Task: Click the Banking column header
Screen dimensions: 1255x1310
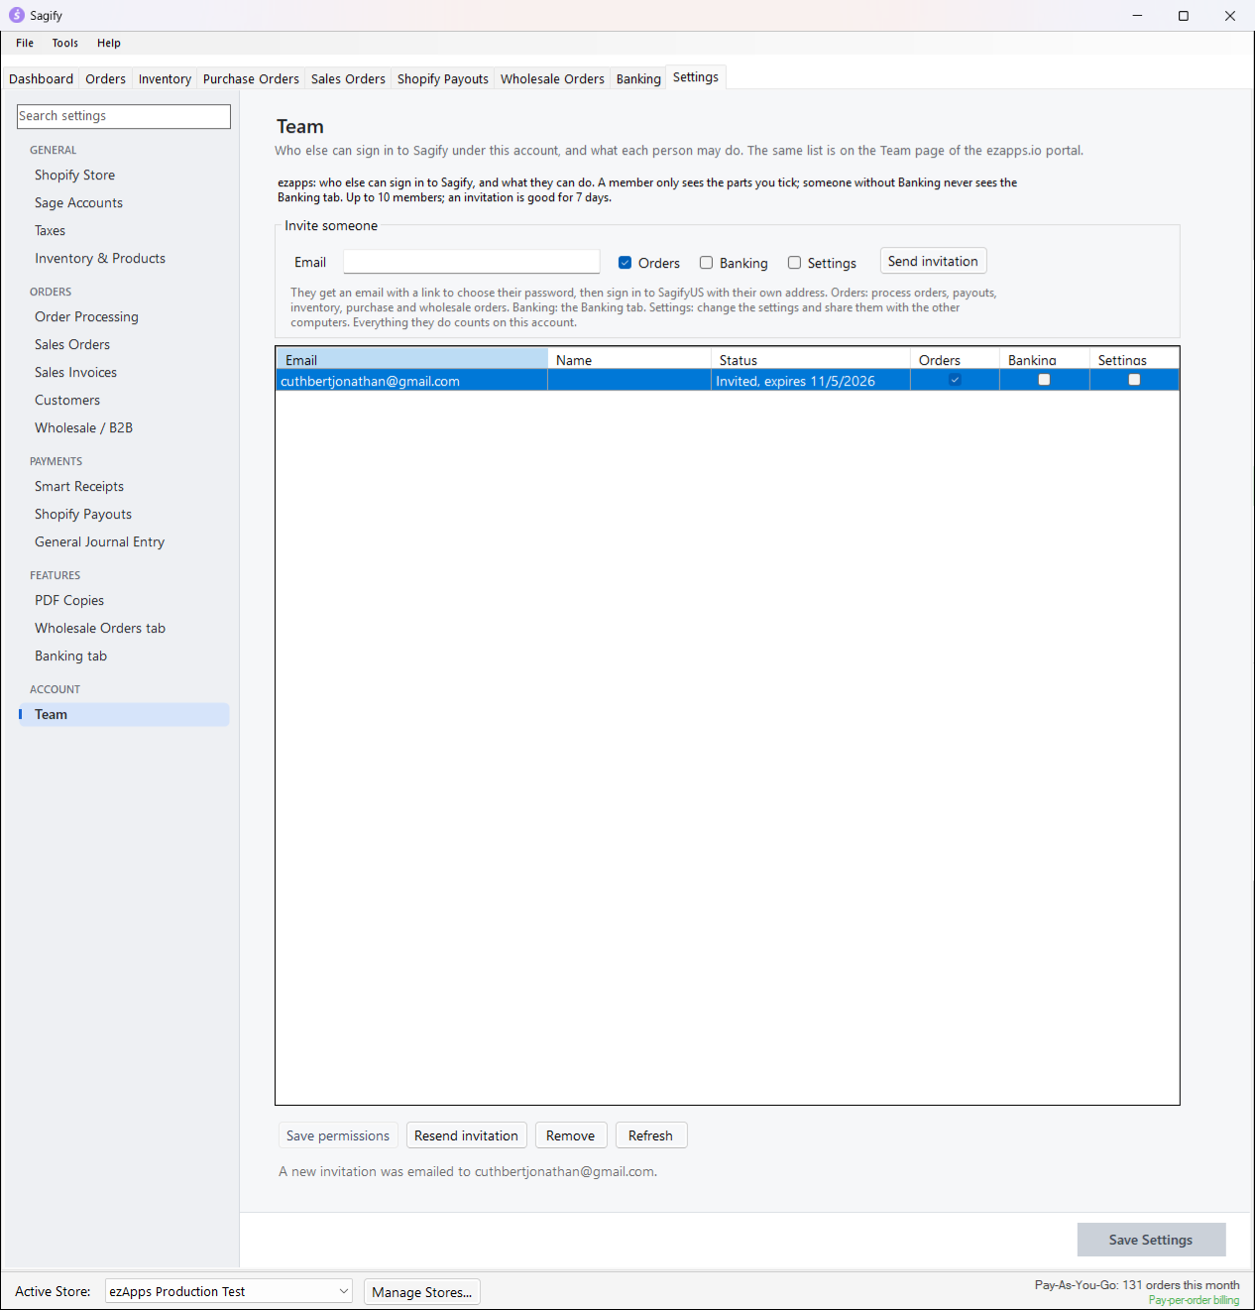Action: coord(1045,359)
